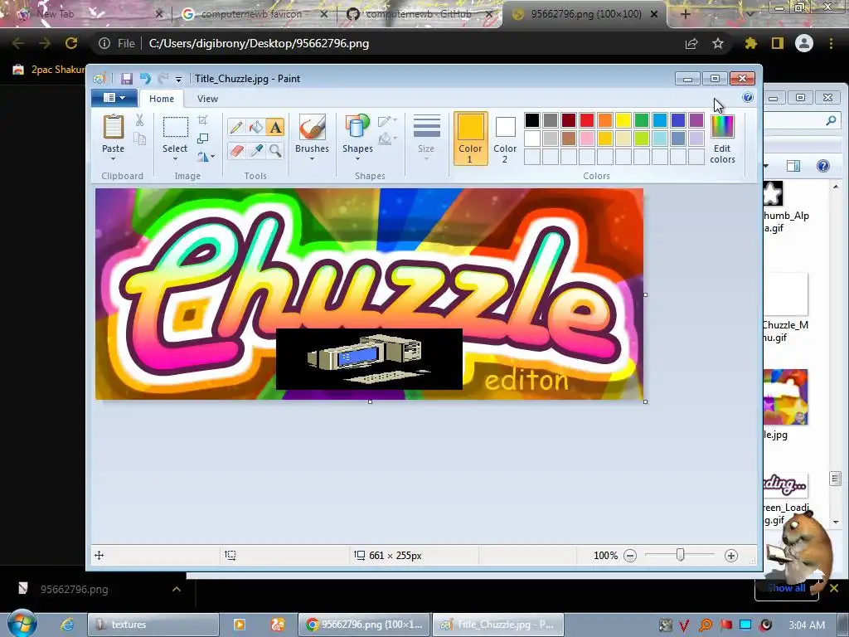Open Chrome side panel icon
The height and width of the screenshot is (637, 849).
(778, 43)
